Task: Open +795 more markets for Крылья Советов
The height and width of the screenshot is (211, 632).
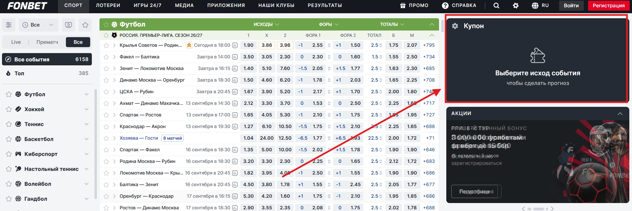Action: click(429, 45)
